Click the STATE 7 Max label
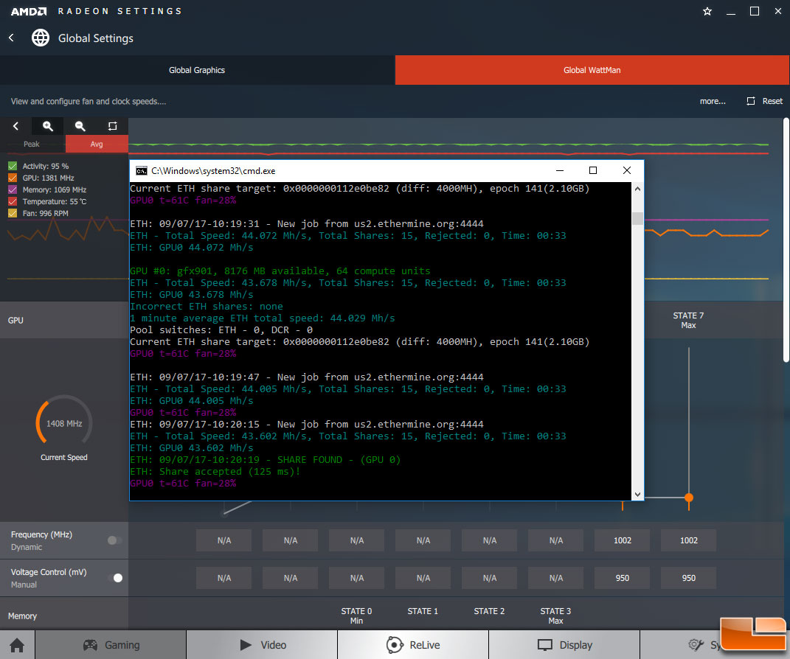The image size is (790, 659). pos(688,320)
